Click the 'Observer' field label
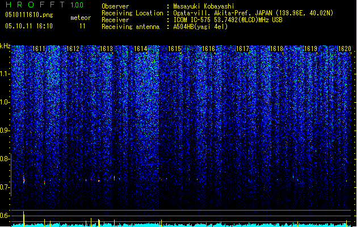 coord(115,6)
